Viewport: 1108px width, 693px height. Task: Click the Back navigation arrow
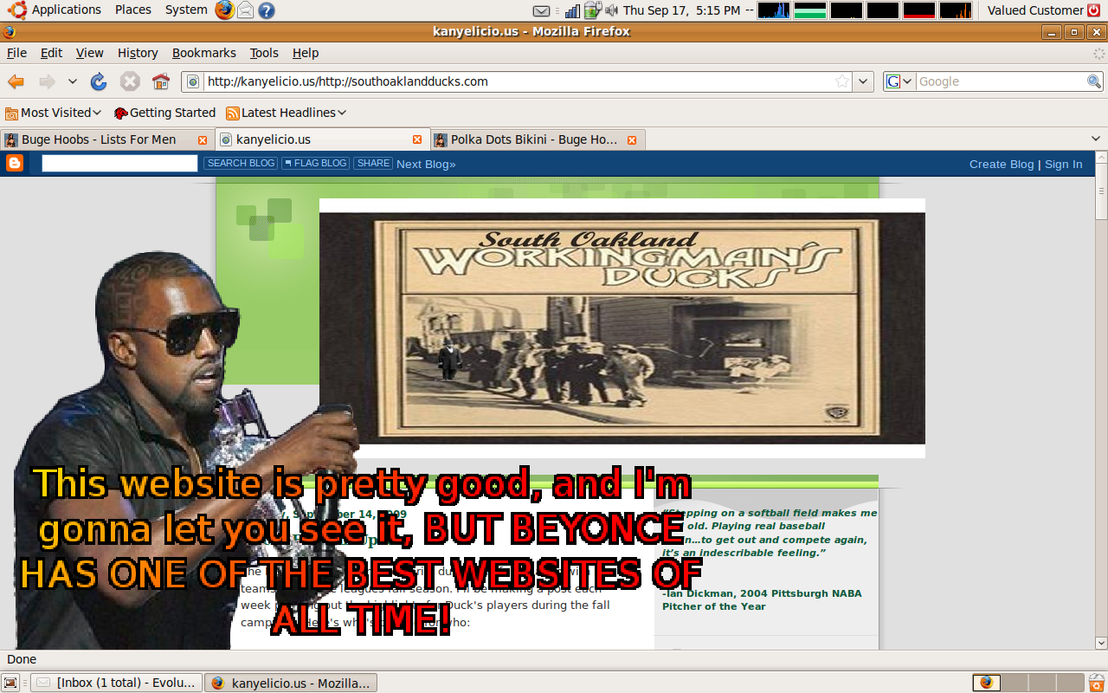click(16, 81)
